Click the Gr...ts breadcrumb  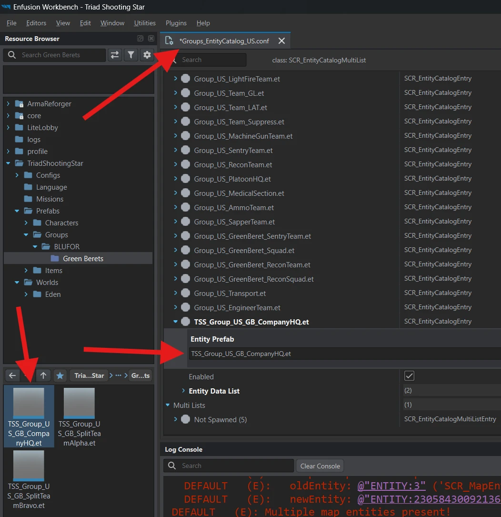click(140, 375)
